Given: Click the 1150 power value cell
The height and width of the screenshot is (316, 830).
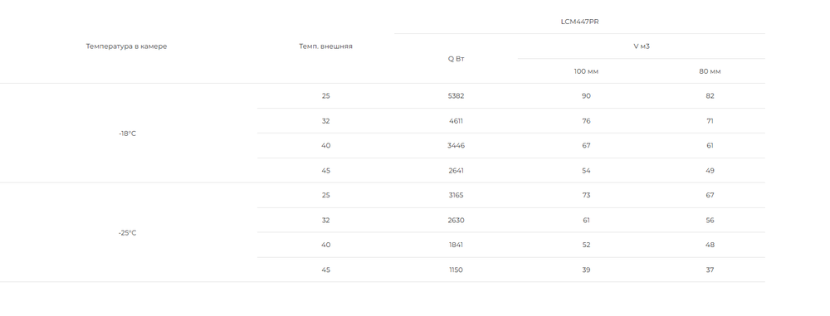Looking at the screenshot, I should click(456, 270).
